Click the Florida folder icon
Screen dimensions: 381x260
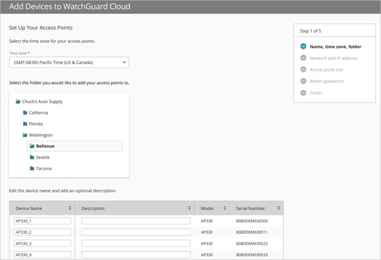24,124
